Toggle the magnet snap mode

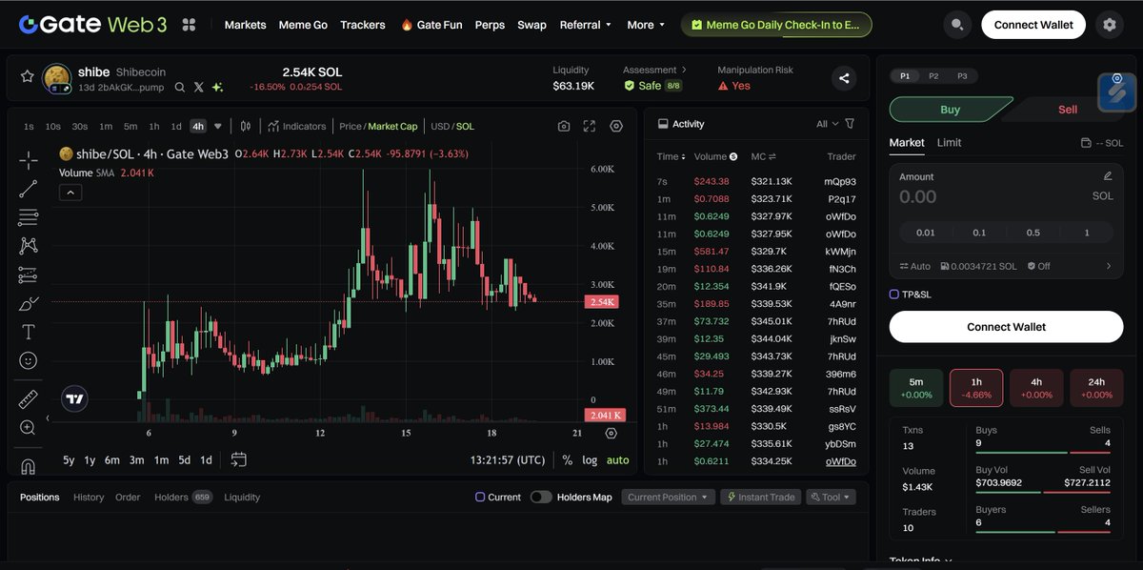point(29,466)
